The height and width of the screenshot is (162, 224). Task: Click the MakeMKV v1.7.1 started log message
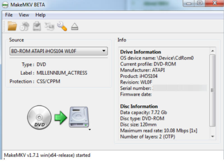(47, 155)
